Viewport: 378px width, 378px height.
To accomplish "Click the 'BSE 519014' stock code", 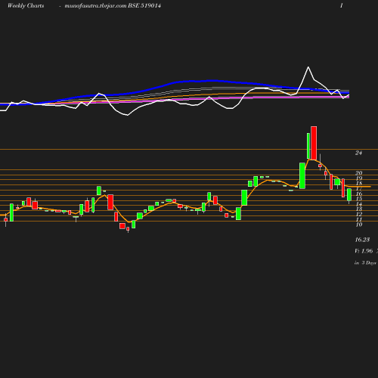I will (144, 6).
